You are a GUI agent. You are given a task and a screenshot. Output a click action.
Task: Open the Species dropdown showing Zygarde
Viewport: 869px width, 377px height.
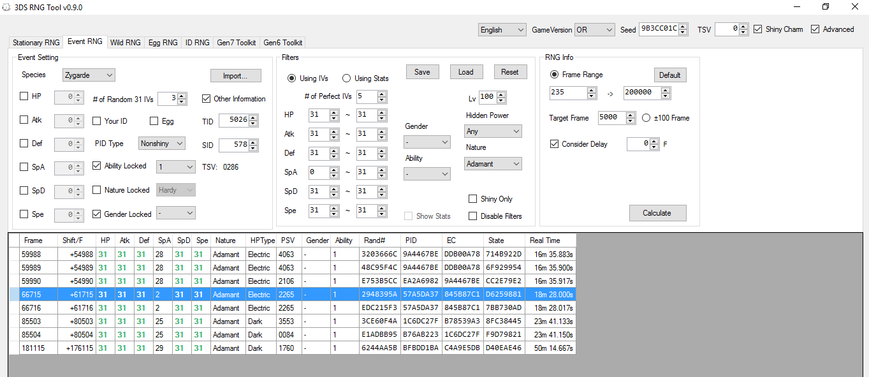coord(89,75)
